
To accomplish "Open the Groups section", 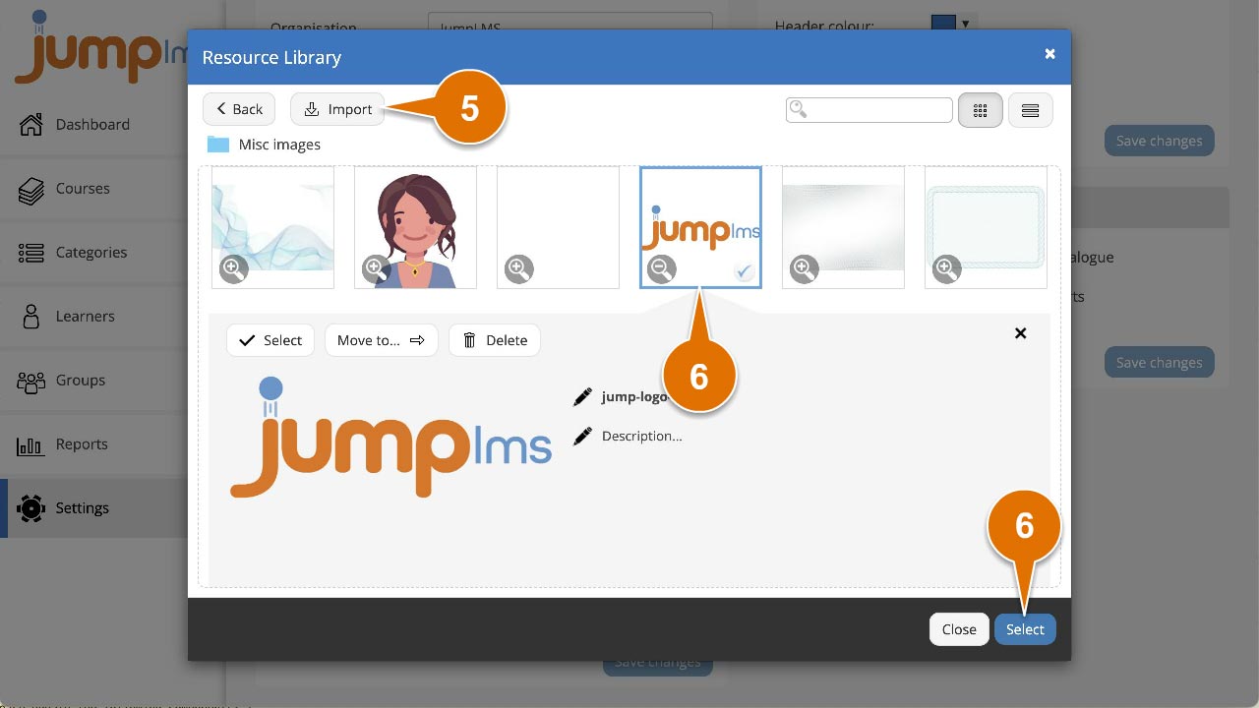I will [x=93, y=381].
